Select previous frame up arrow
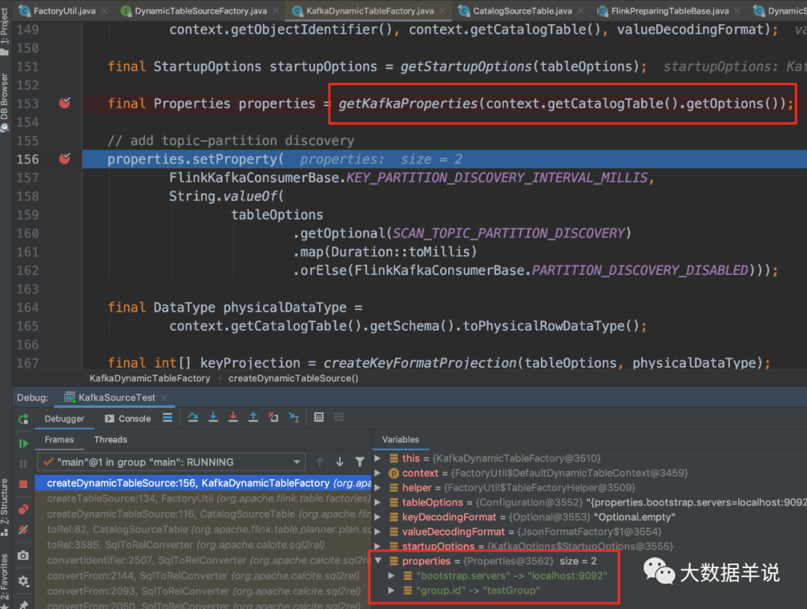Image resolution: width=807 pixels, height=609 pixels. [320, 463]
